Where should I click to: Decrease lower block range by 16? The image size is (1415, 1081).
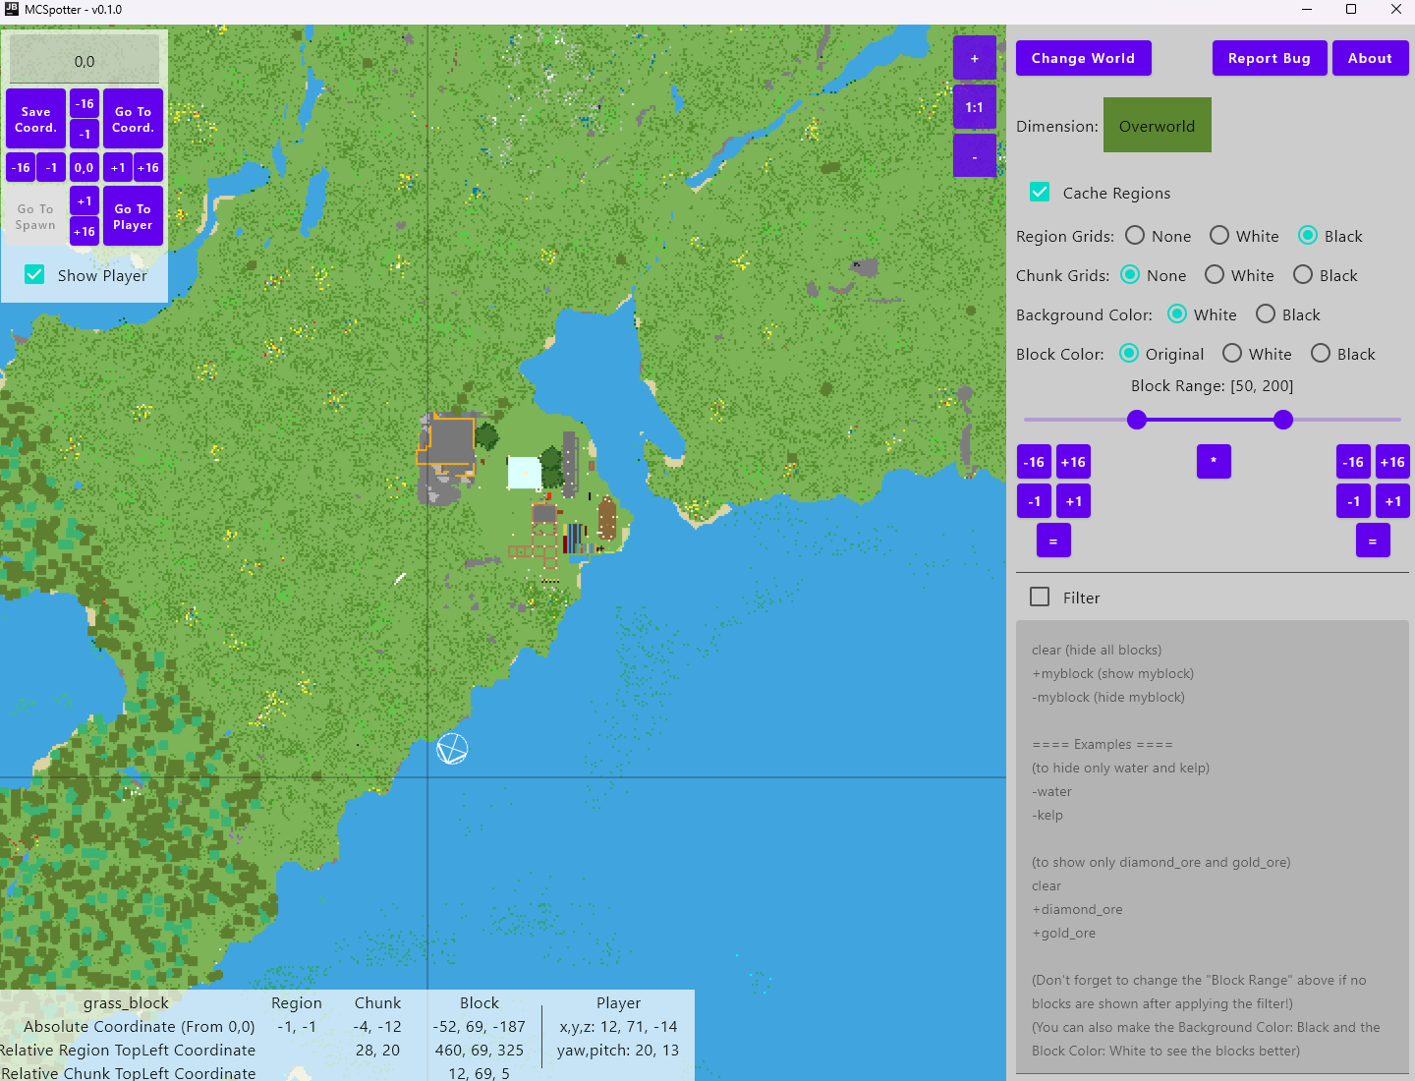[1034, 462]
